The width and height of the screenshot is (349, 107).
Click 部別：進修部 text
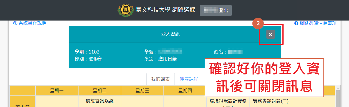(88, 59)
